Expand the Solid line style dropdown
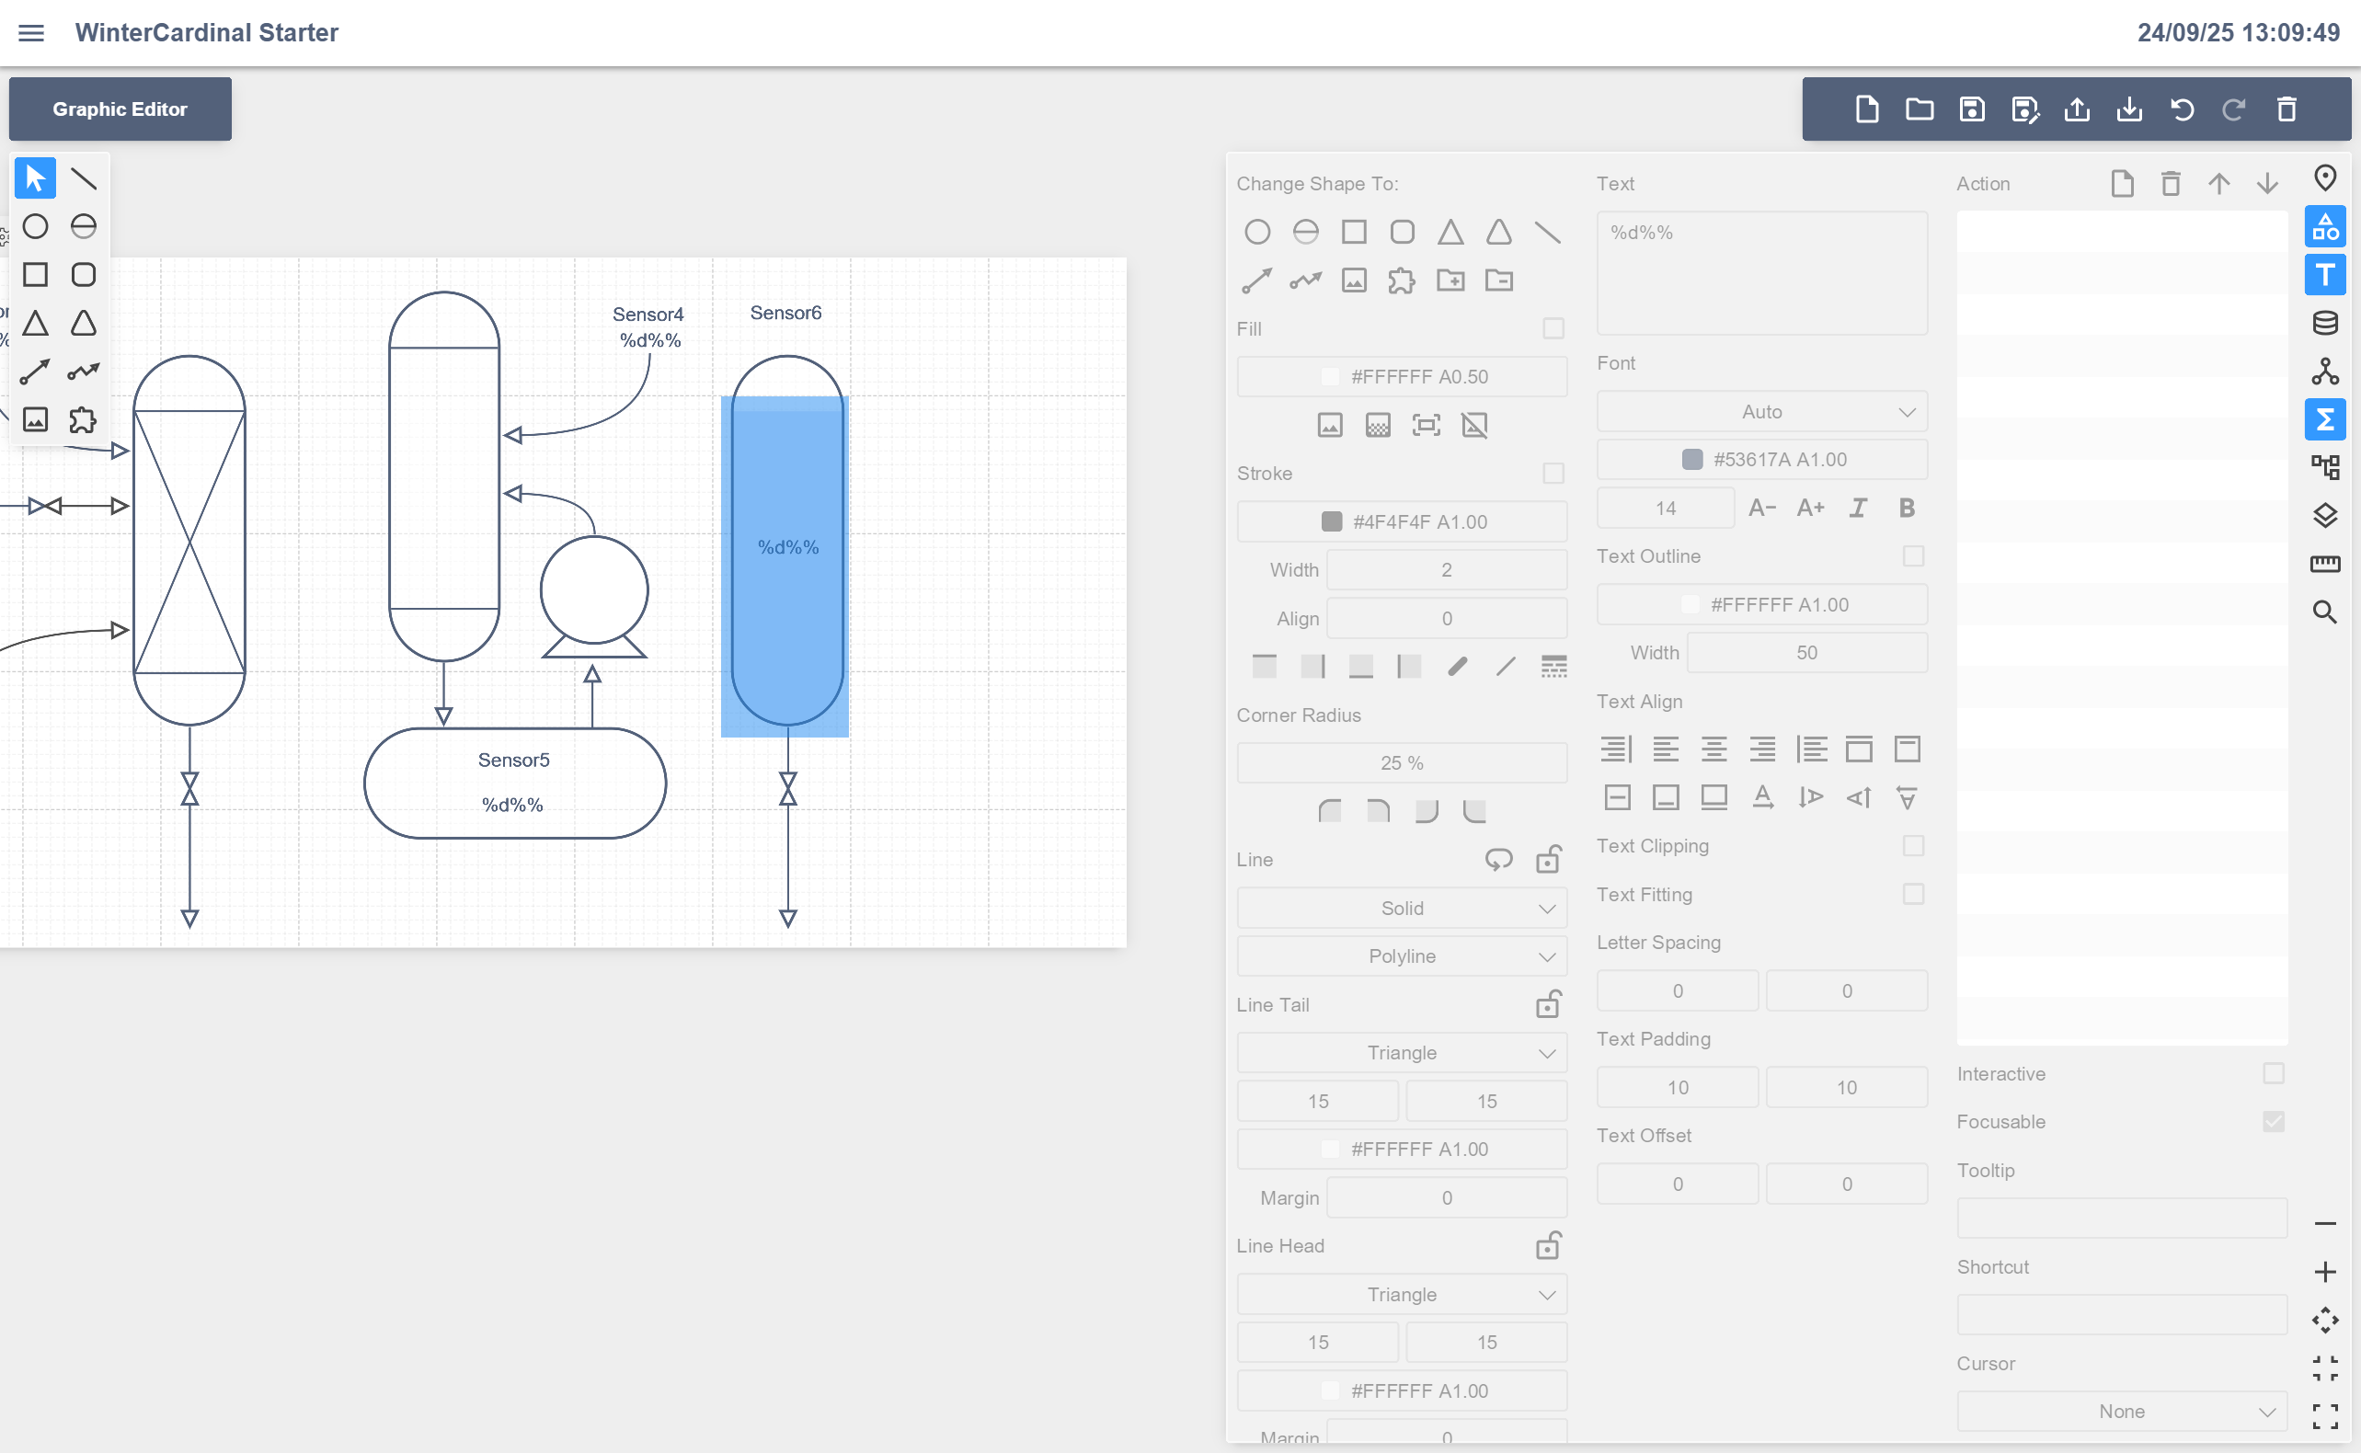Image resolution: width=2361 pixels, height=1453 pixels. [1401, 909]
